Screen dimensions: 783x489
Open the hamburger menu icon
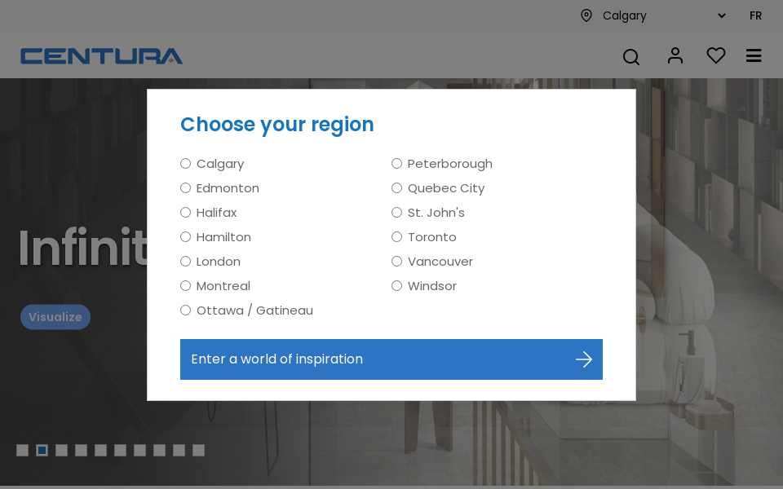(x=753, y=55)
